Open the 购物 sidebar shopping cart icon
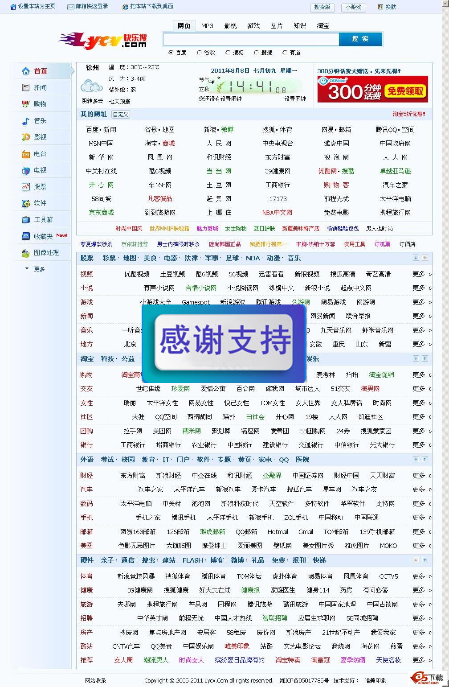449x687 pixels. [26, 104]
